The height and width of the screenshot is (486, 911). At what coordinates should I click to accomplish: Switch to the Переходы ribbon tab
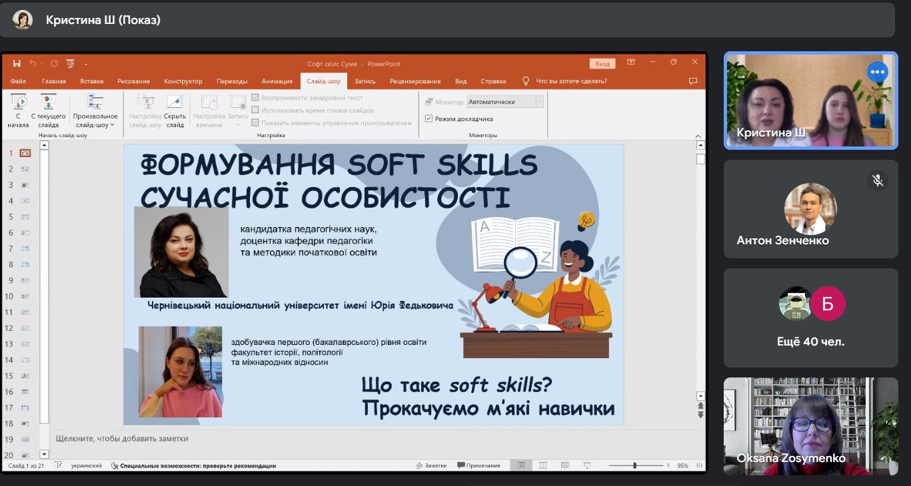[232, 81]
